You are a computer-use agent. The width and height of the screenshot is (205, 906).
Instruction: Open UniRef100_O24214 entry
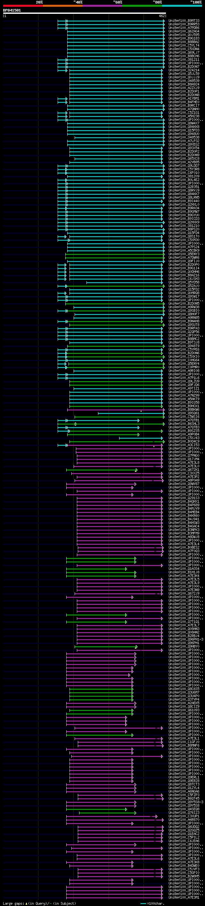point(184,70)
